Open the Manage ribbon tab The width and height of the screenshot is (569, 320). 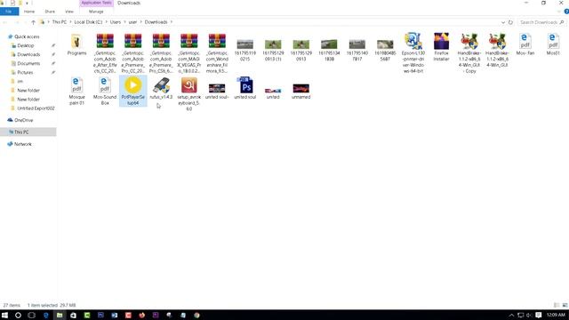(x=96, y=12)
